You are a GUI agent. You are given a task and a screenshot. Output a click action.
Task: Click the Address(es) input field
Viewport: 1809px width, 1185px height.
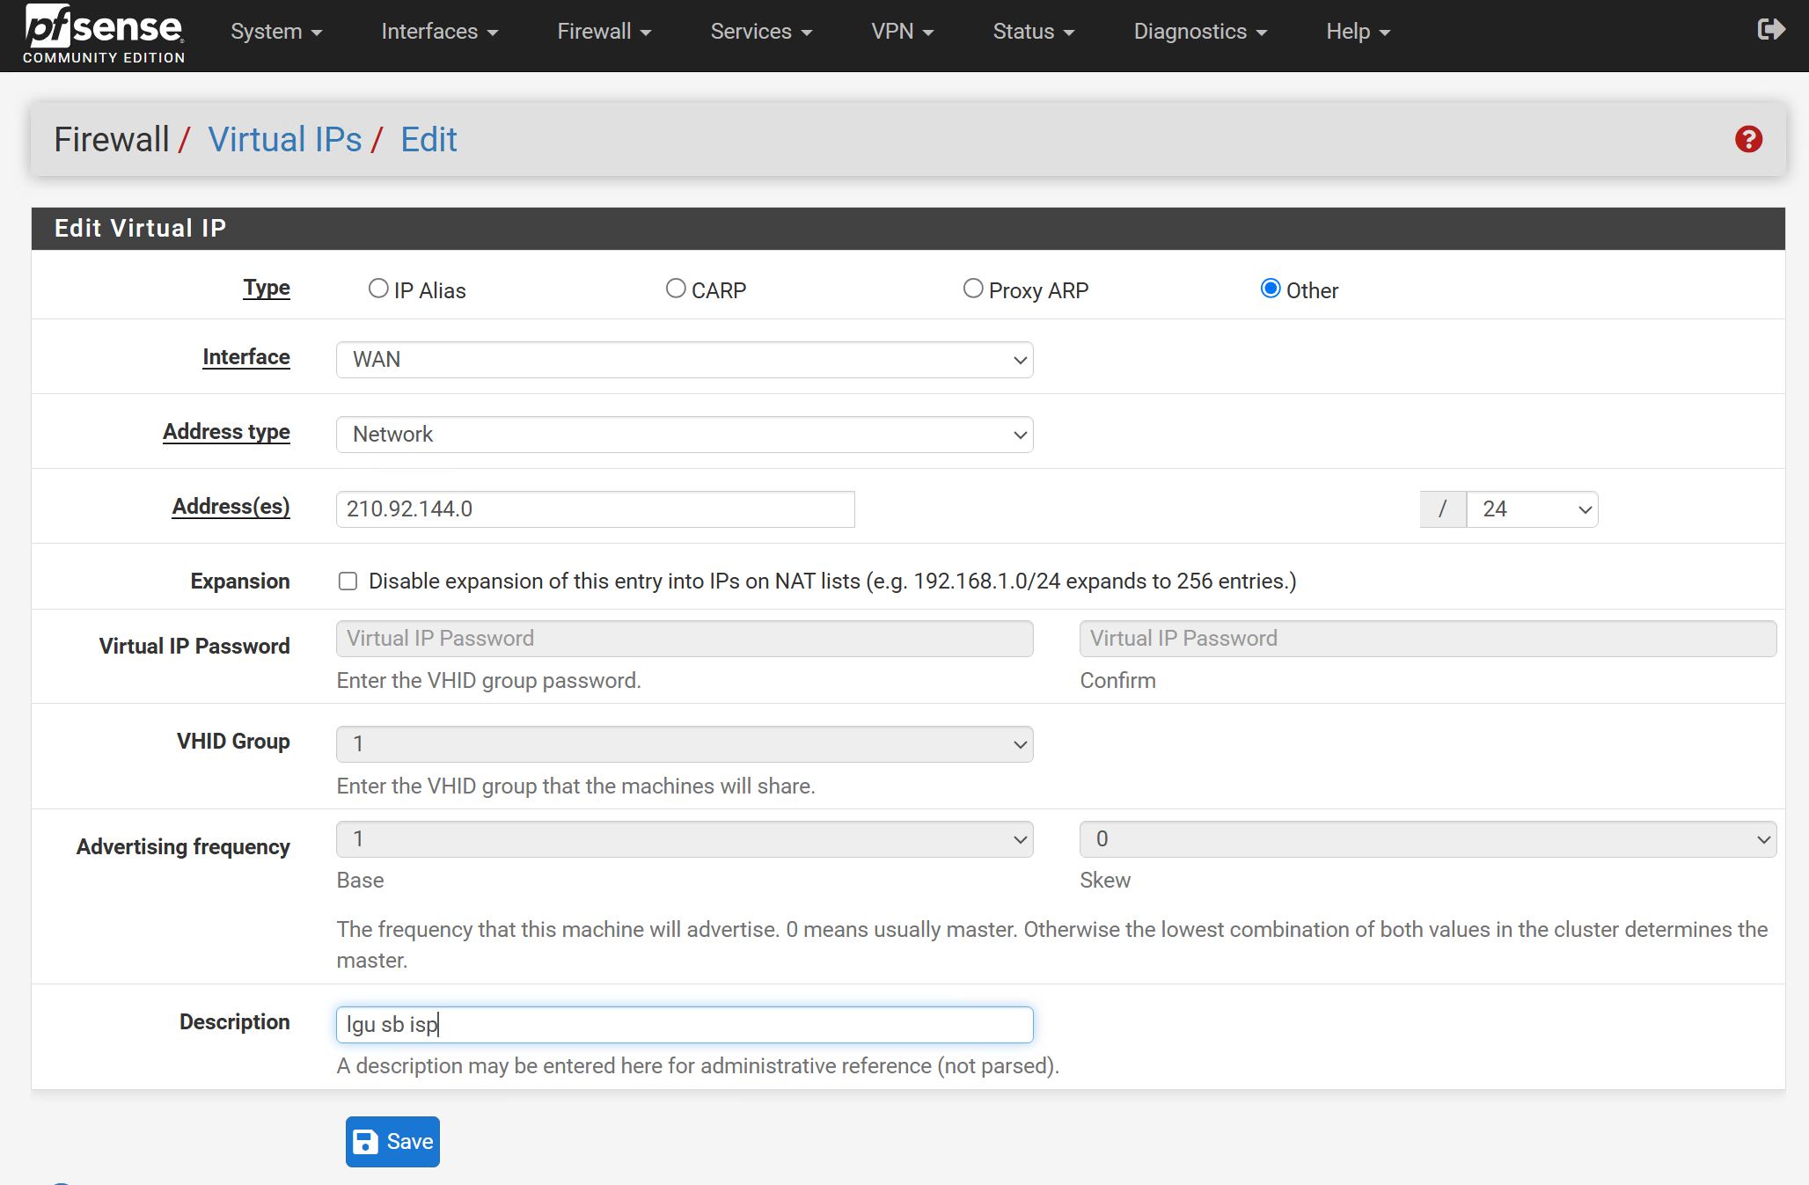coord(595,509)
